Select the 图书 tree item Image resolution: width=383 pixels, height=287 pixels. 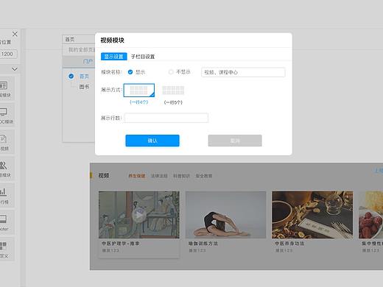[84, 87]
